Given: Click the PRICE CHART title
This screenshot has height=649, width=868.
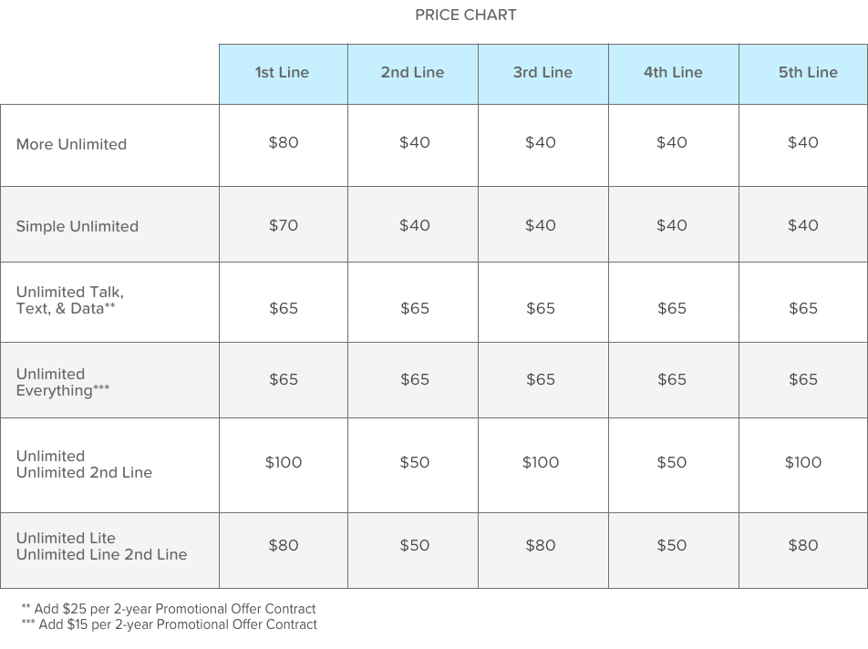Looking at the screenshot, I should tap(465, 15).
